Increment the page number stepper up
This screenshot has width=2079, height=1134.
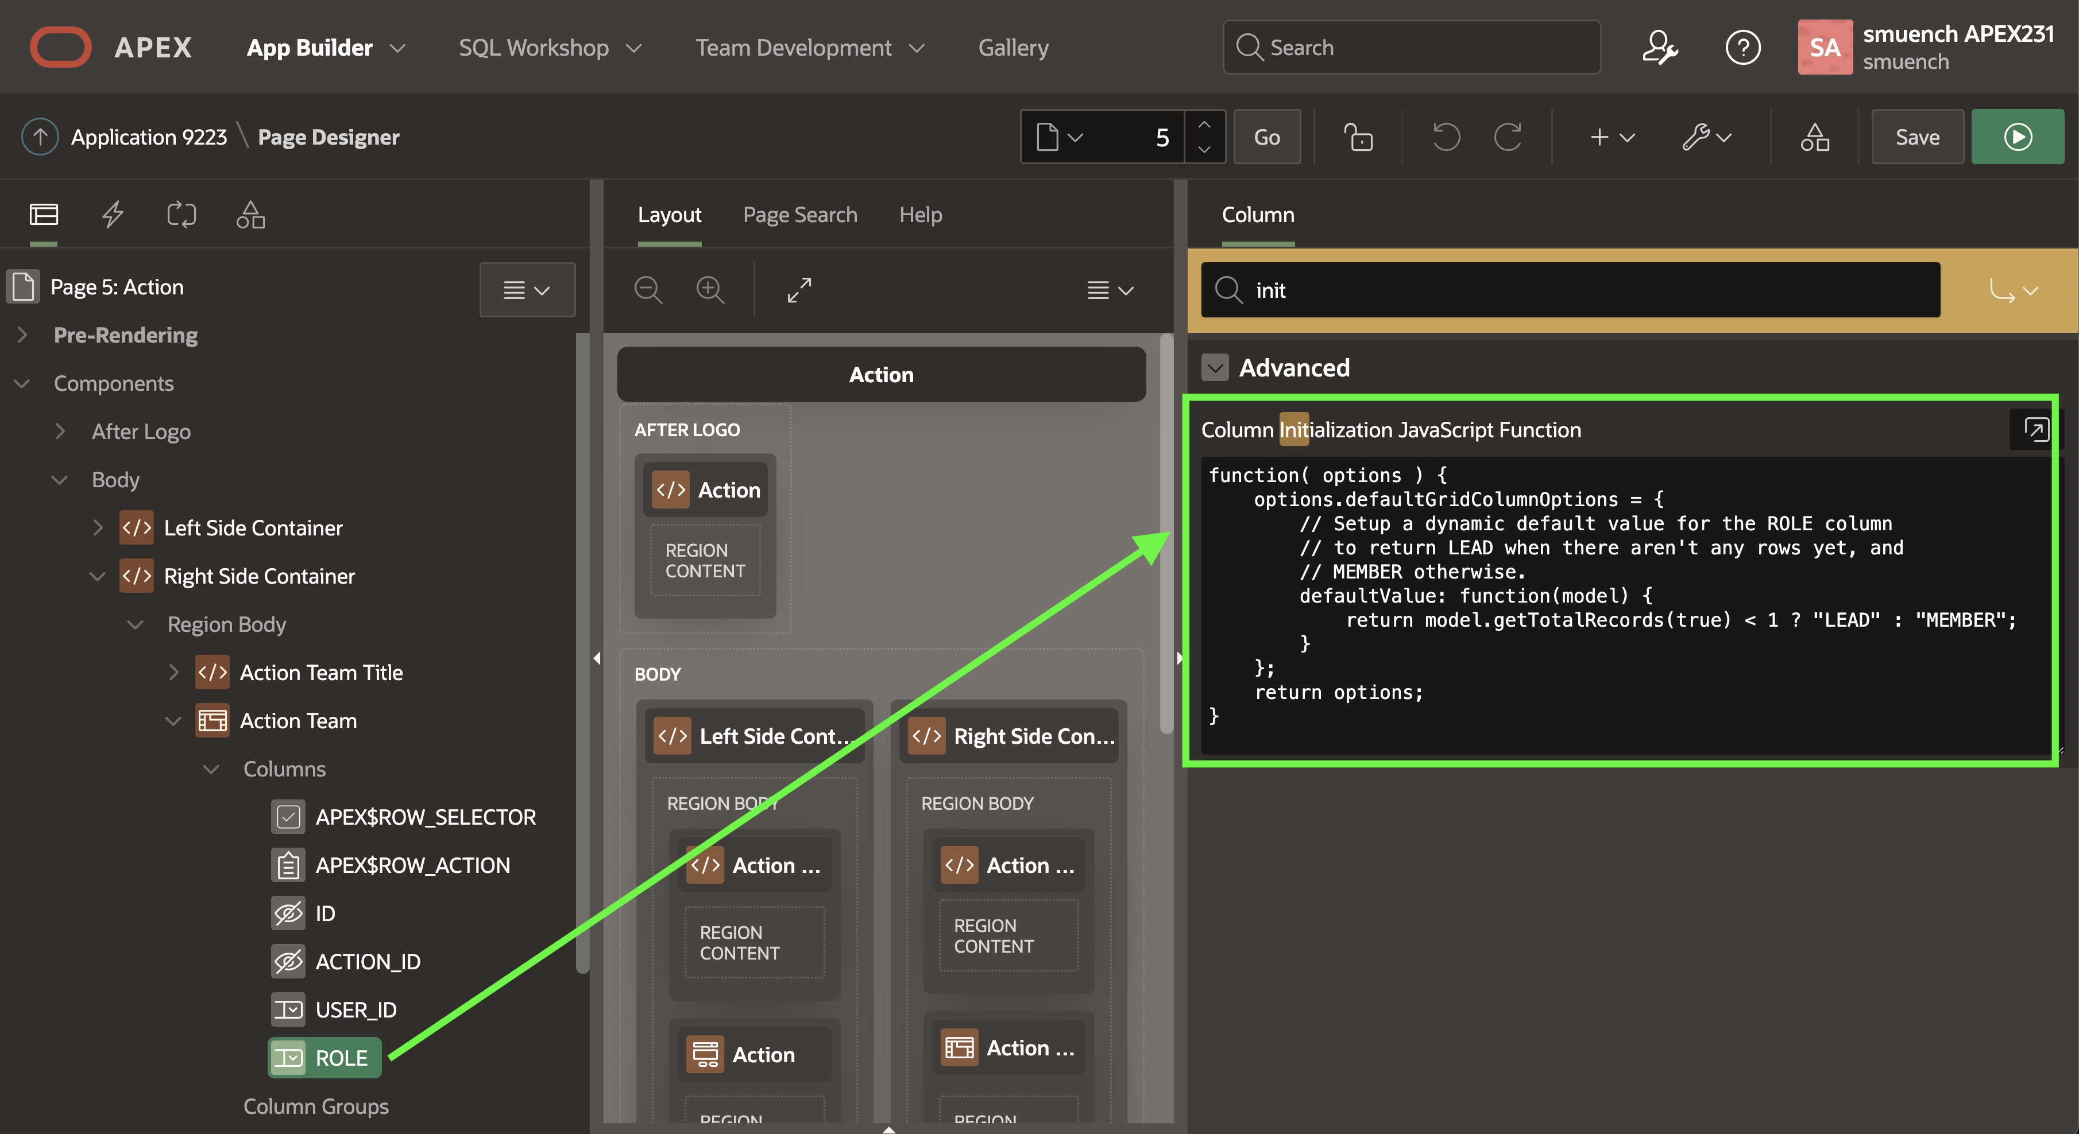(x=1204, y=125)
